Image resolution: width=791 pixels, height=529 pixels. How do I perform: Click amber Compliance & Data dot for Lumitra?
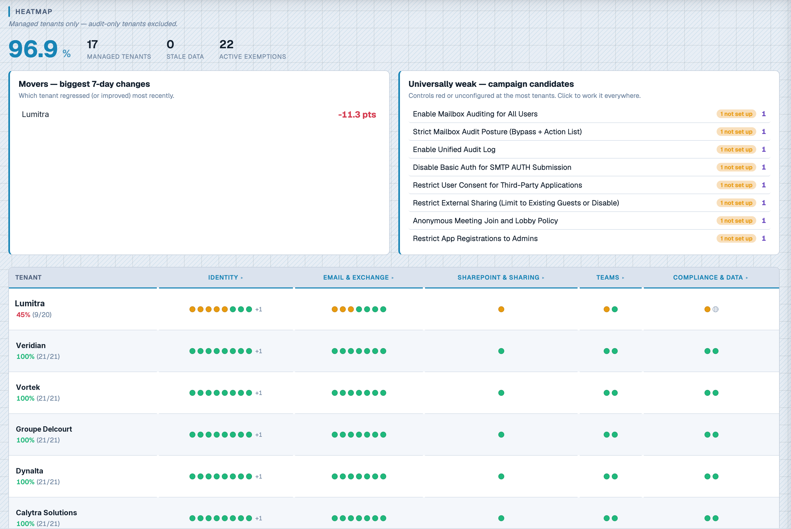coord(707,309)
